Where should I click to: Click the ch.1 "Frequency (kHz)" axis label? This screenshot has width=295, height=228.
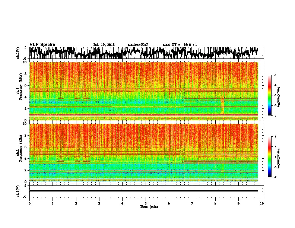(21, 86)
